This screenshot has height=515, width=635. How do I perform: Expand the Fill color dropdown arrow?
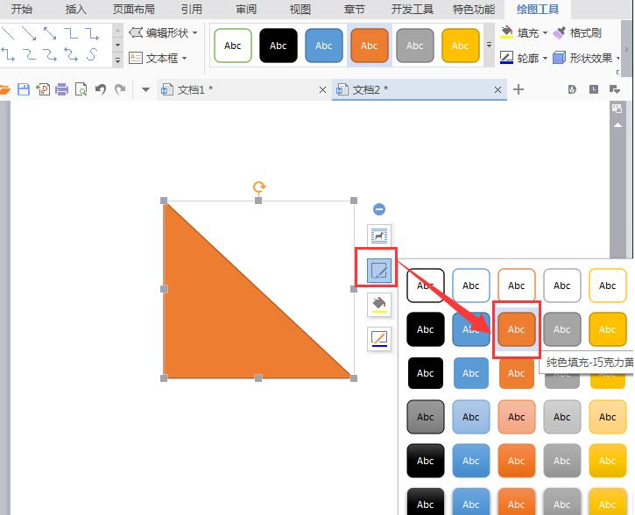click(x=545, y=32)
